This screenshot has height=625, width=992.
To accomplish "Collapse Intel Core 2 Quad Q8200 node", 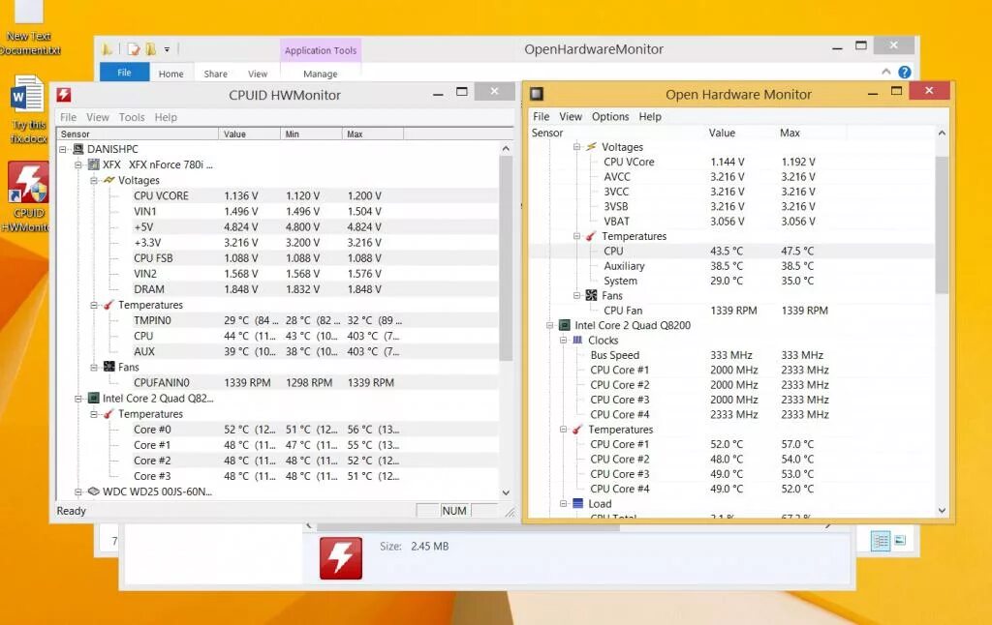I will [x=550, y=325].
